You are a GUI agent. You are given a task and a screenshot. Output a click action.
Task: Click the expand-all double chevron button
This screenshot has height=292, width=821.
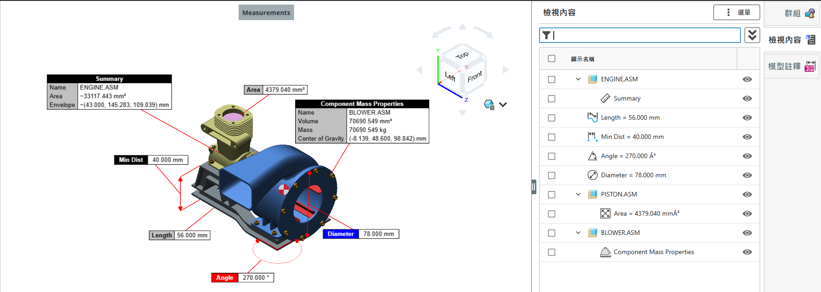point(752,35)
